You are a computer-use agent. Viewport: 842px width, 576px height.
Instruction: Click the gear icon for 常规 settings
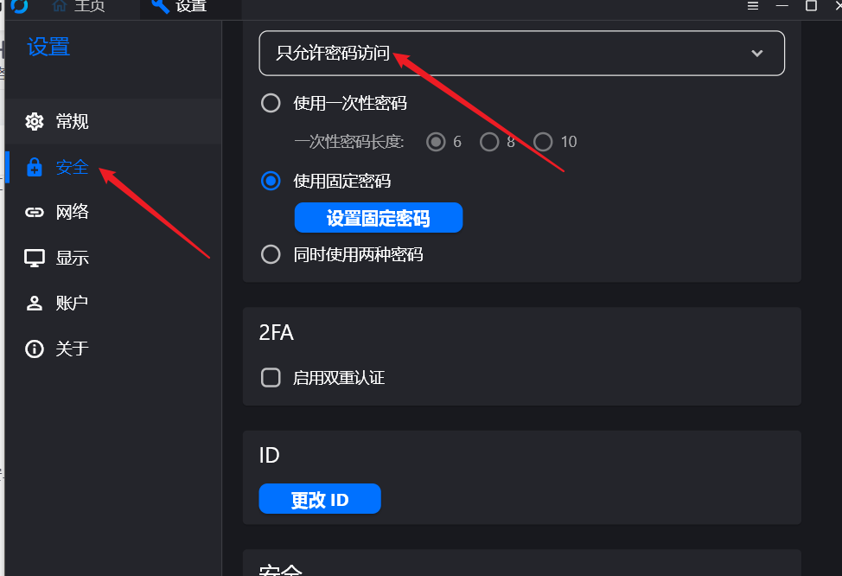(x=35, y=121)
